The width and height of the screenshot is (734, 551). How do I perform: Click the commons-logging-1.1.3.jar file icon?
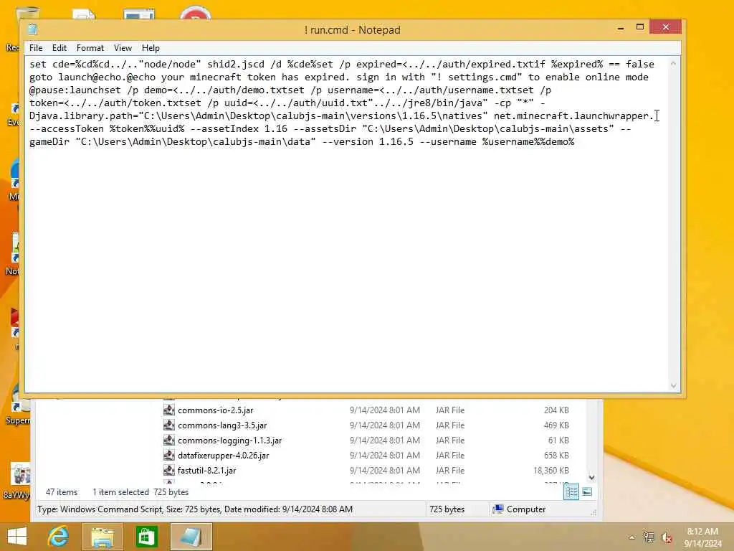169,440
